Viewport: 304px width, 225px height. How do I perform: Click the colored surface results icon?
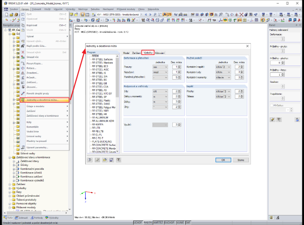(225, 20)
